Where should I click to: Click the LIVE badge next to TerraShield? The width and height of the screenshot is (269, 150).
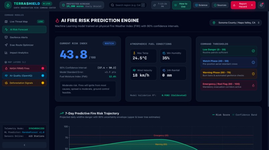47,4
